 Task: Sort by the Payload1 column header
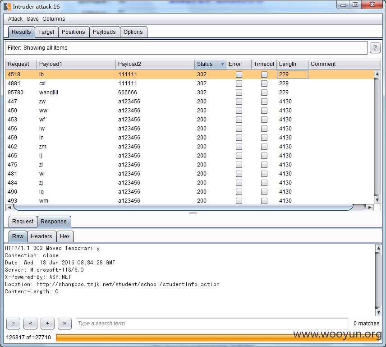[x=76, y=64]
